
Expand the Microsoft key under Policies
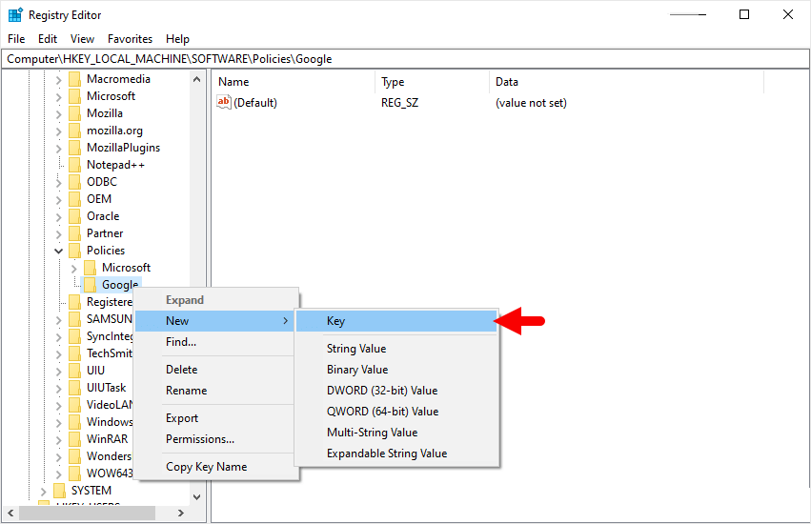pos(74,268)
